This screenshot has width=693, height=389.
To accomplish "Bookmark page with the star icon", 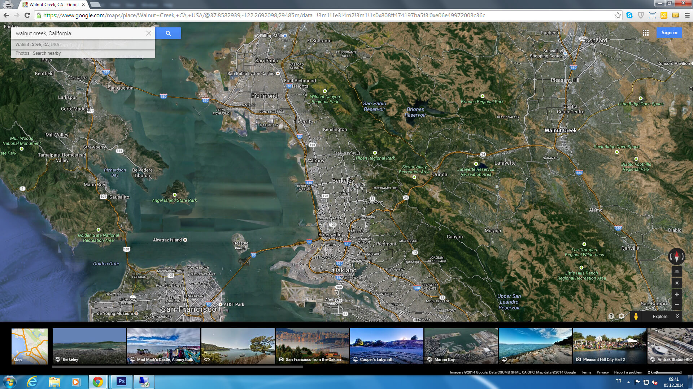I will [618, 15].
